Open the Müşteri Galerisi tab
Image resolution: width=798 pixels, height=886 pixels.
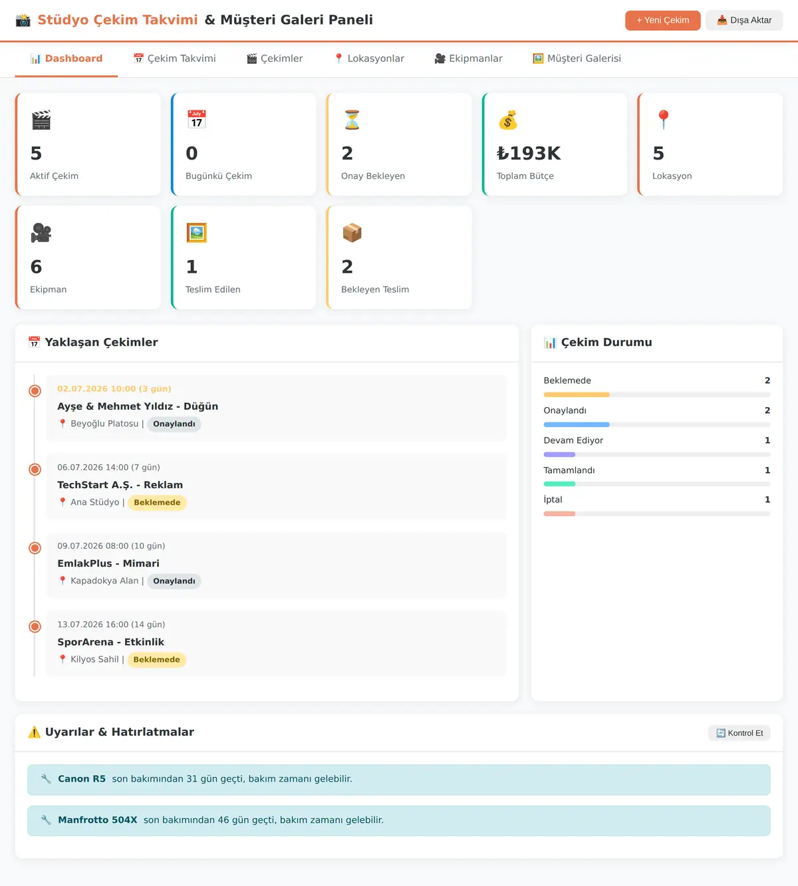pyautogui.click(x=577, y=59)
